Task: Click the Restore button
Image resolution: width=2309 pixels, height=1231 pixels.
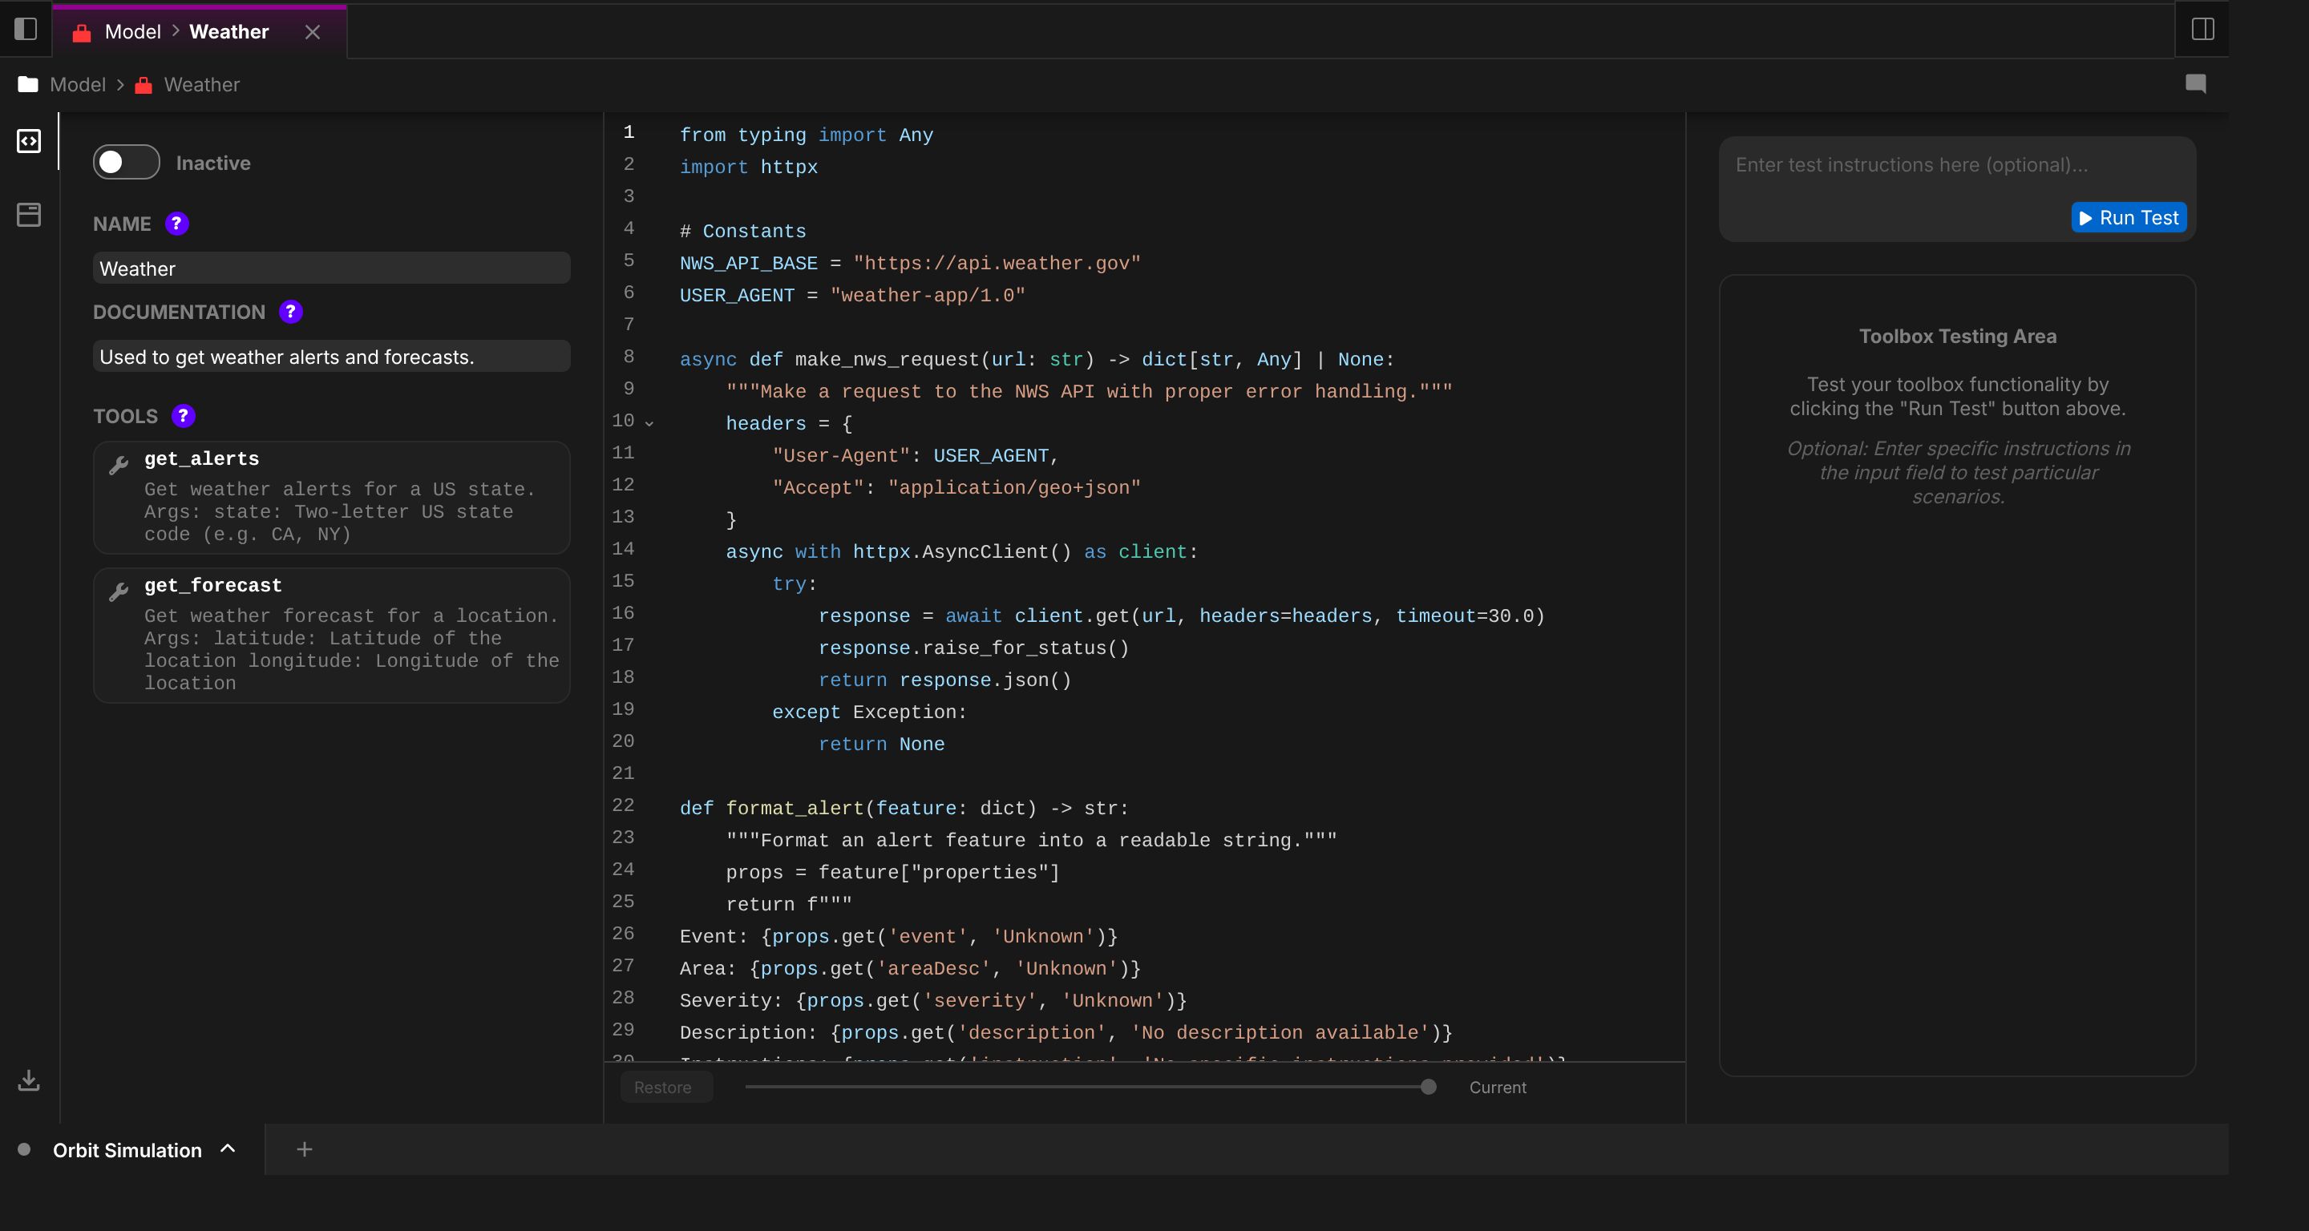Action: pos(663,1087)
